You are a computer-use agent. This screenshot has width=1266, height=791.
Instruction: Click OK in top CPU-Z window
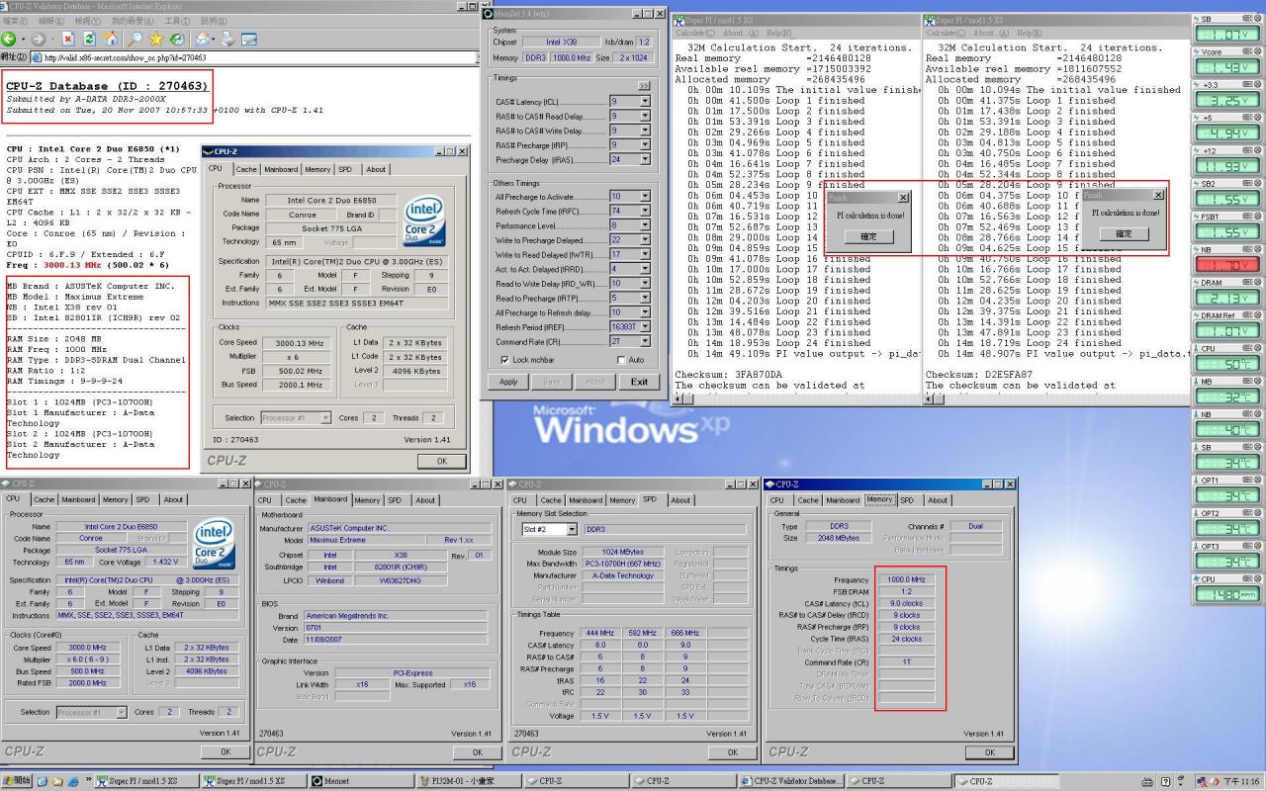[441, 461]
